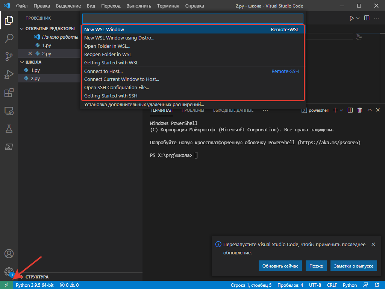
Task: Select Getting Started with WSL
Action: [x=193, y=63]
